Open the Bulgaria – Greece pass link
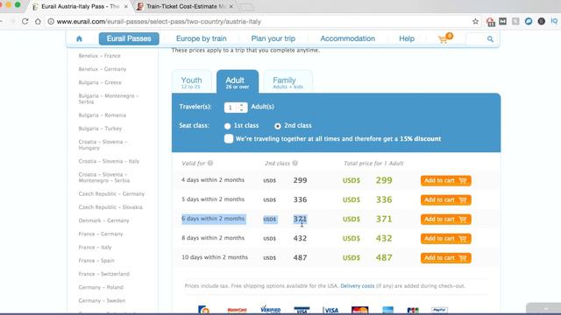The image size is (561, 315). click(x=100, y=82)
